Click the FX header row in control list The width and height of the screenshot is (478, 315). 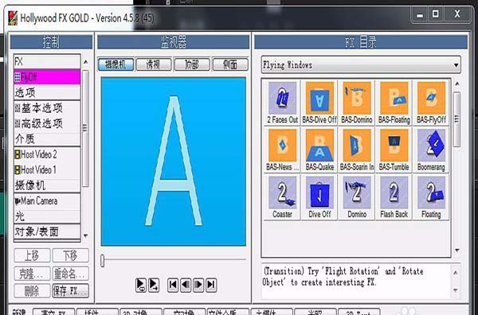click(47, 62)
